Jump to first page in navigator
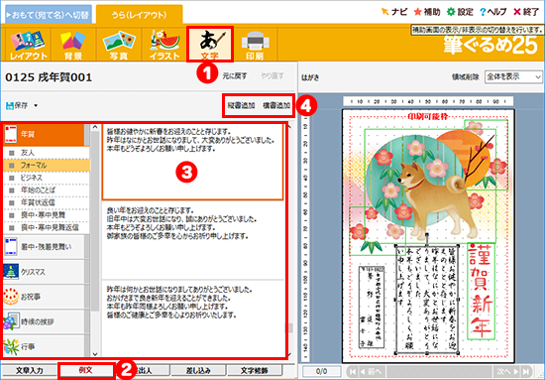This screenshot has height=380, width=545. pos(353,372)
